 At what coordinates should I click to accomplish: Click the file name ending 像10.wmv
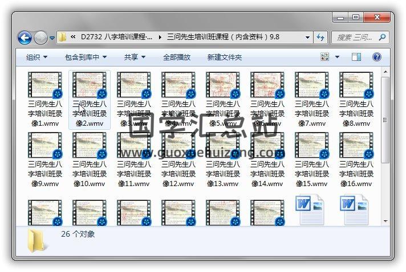pos(90,174)
